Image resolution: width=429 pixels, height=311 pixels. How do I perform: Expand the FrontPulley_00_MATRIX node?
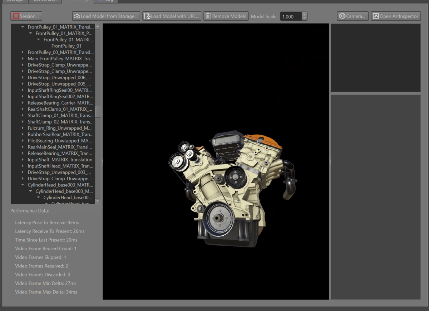click(x=23, y=52)
